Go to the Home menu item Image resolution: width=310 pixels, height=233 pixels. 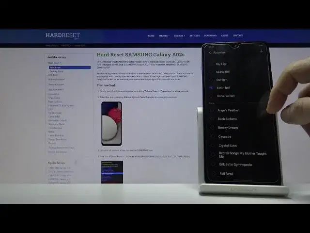[x=151, y=35]
